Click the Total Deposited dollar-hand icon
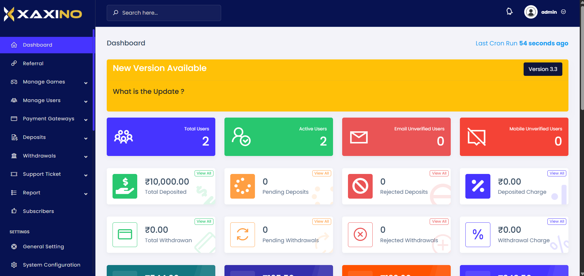The height and width of the screenshot is (276, 584). point(125,186)
